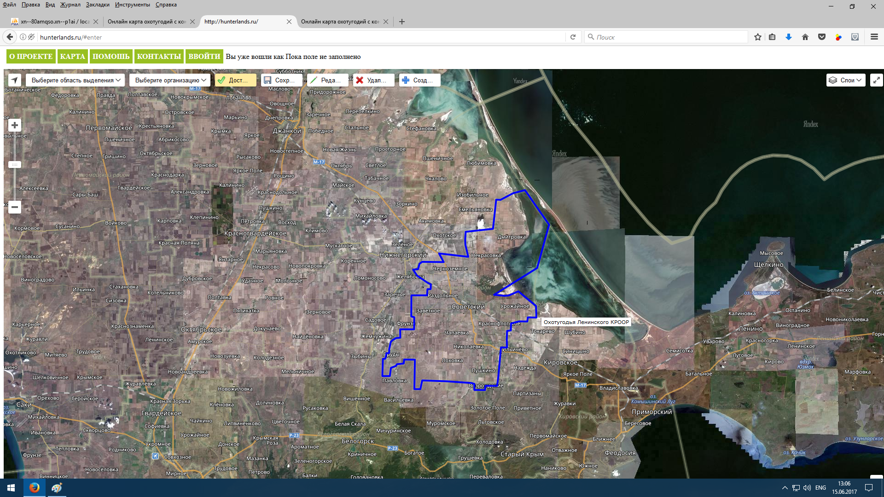Image resolution: width=884 pixels, height=497 pixels.
Task: Click the edit (Реда...) pencil button
Action: pyautogui.click(x=327, y=80)
